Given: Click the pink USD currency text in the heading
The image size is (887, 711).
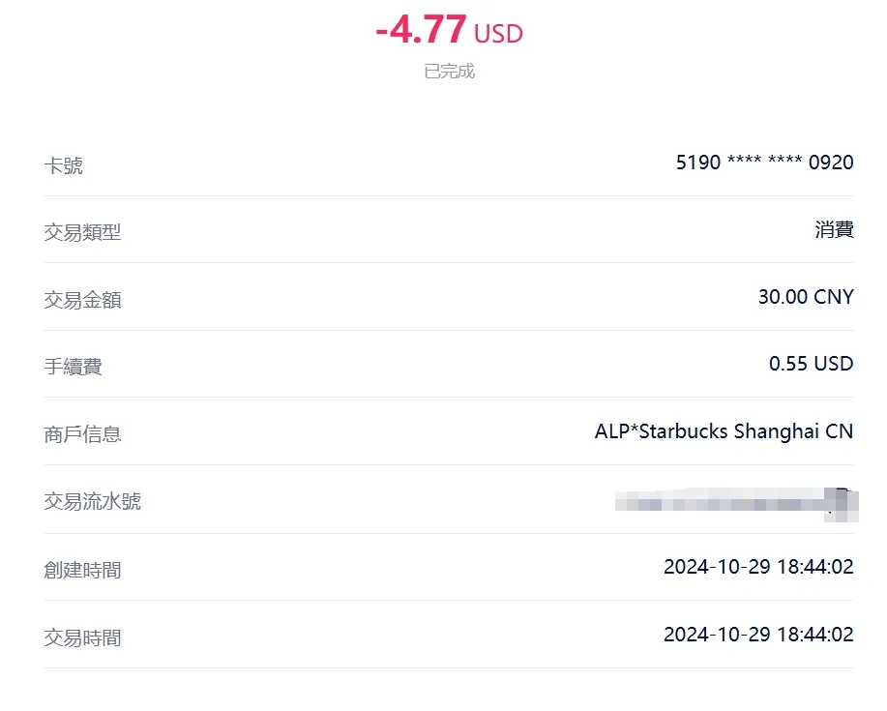Looking at the screenshot, I should [498, 35].
